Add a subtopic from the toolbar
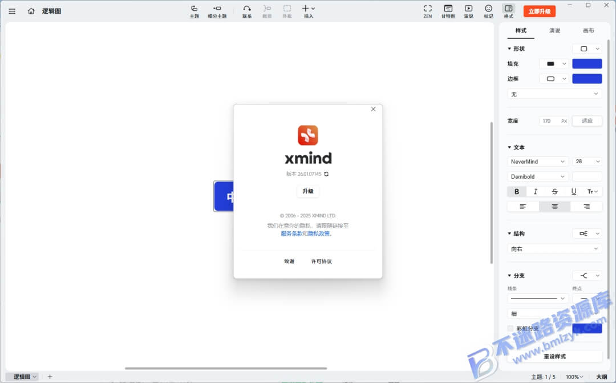Viewport: 616px width, 383px height. (217, 11)
